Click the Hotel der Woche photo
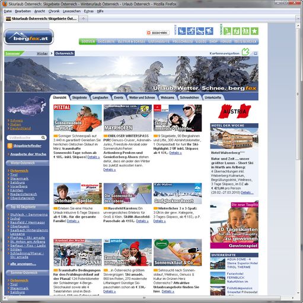Image resolution: width=303 pixels, height=303 pixels. pyautogui.click(x=234, y=138)
